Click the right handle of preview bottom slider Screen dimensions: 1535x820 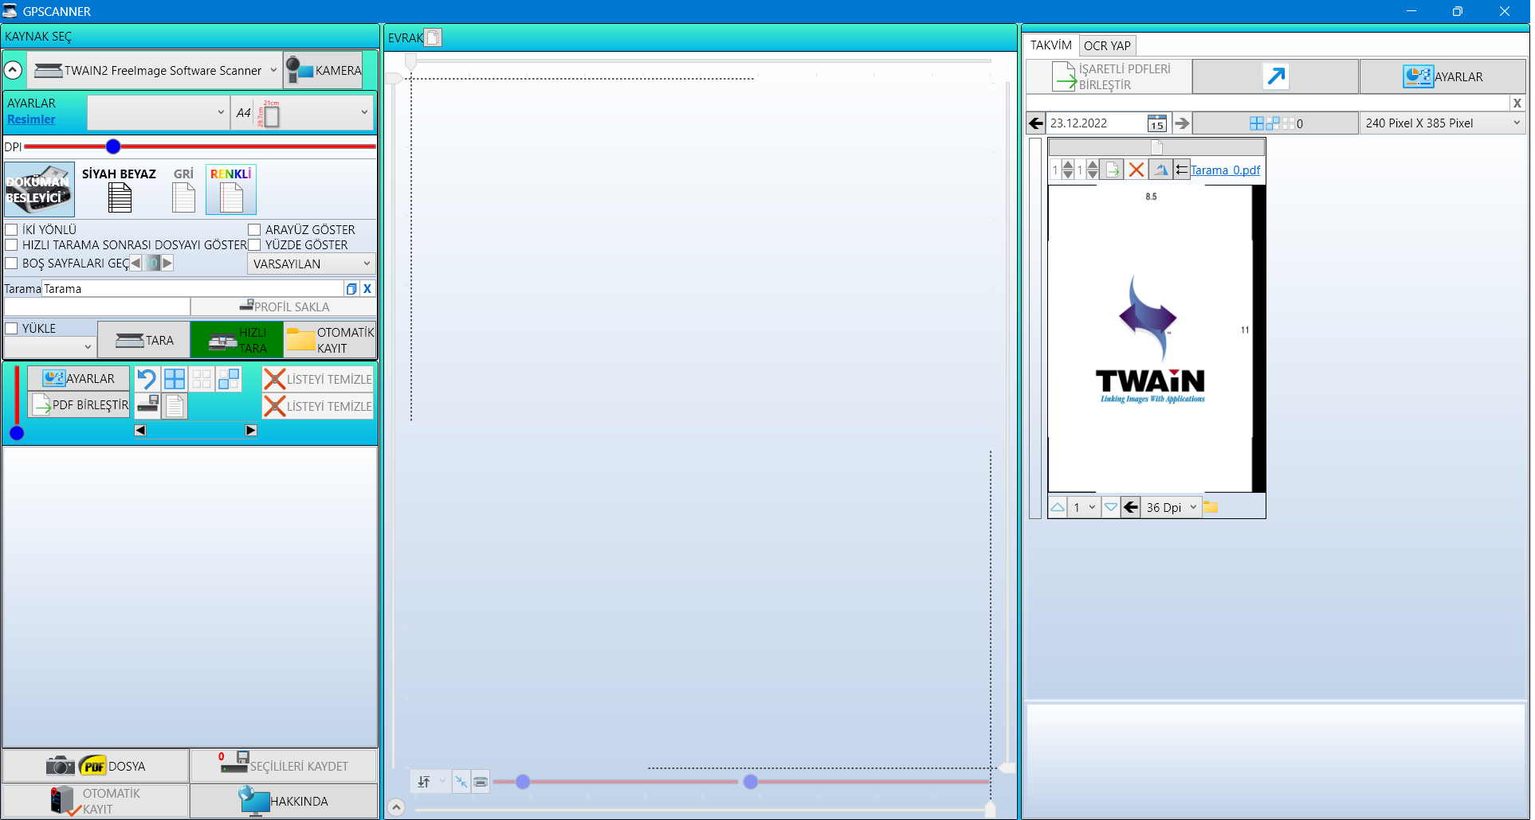point(751,782)
